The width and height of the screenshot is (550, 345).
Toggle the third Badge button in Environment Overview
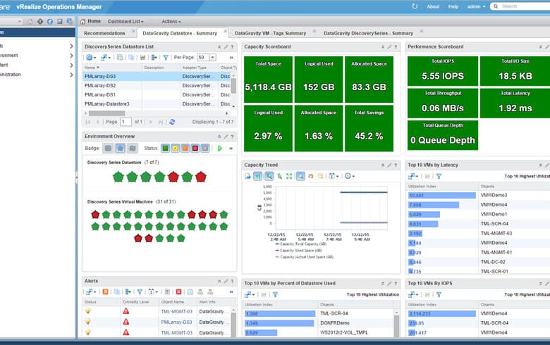tap(133, 149)
